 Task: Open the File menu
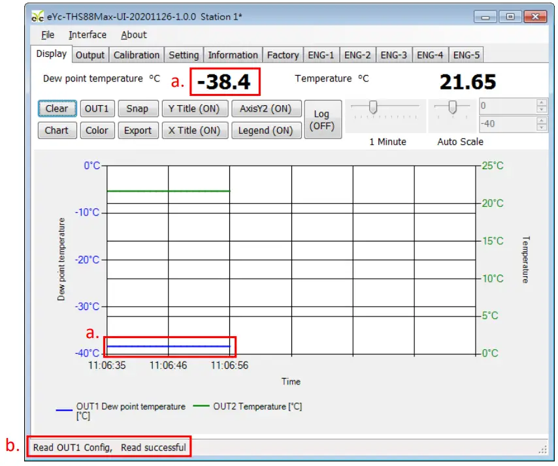pos(48,35)
